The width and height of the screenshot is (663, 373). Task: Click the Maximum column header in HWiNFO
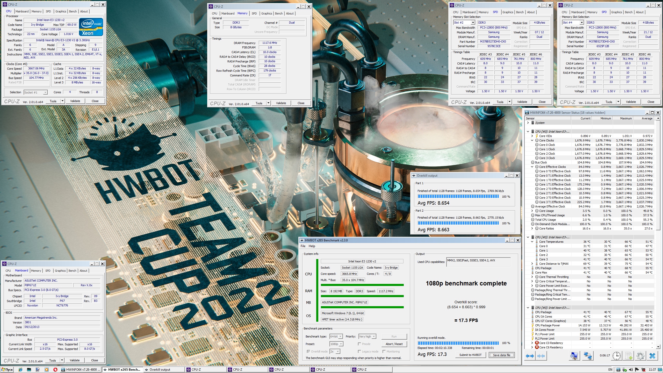(x=623, y=118)
